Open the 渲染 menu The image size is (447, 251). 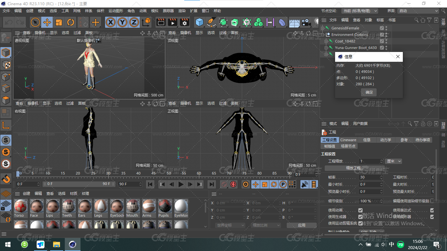click(182, 11)
